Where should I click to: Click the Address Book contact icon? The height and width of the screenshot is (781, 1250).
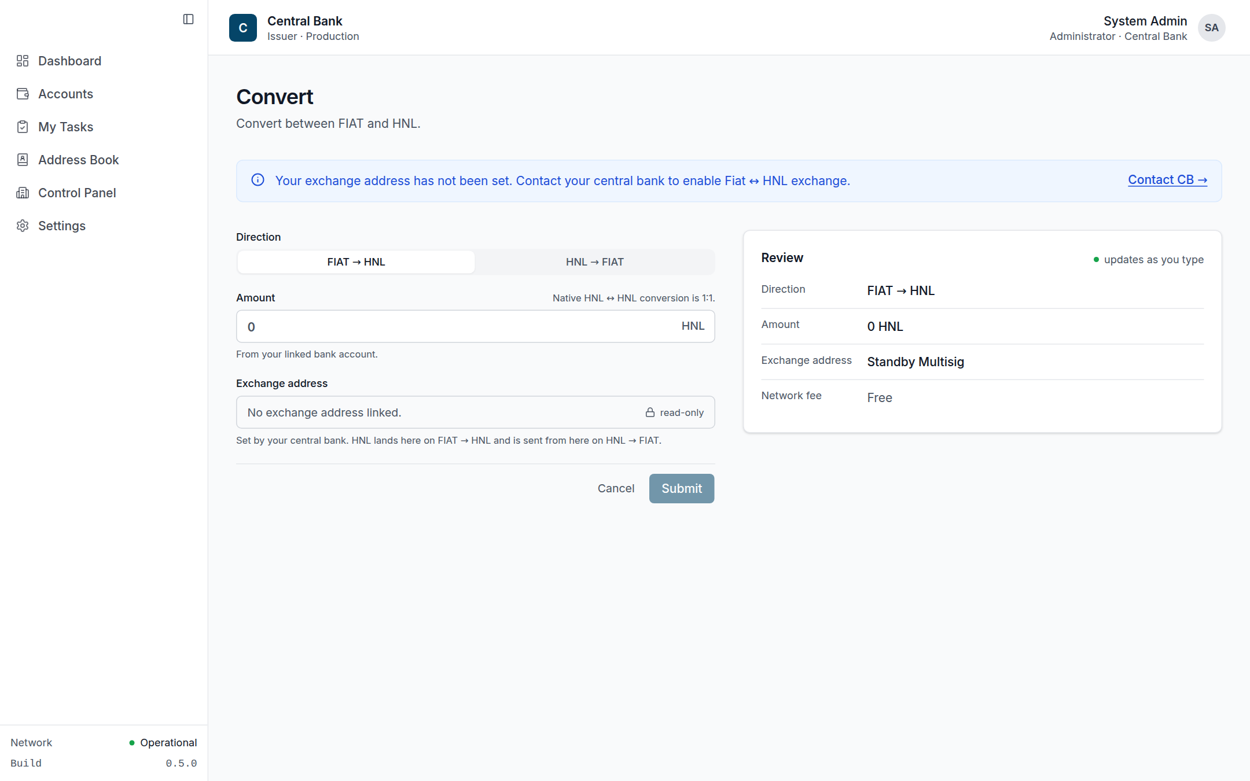[23, 160]
